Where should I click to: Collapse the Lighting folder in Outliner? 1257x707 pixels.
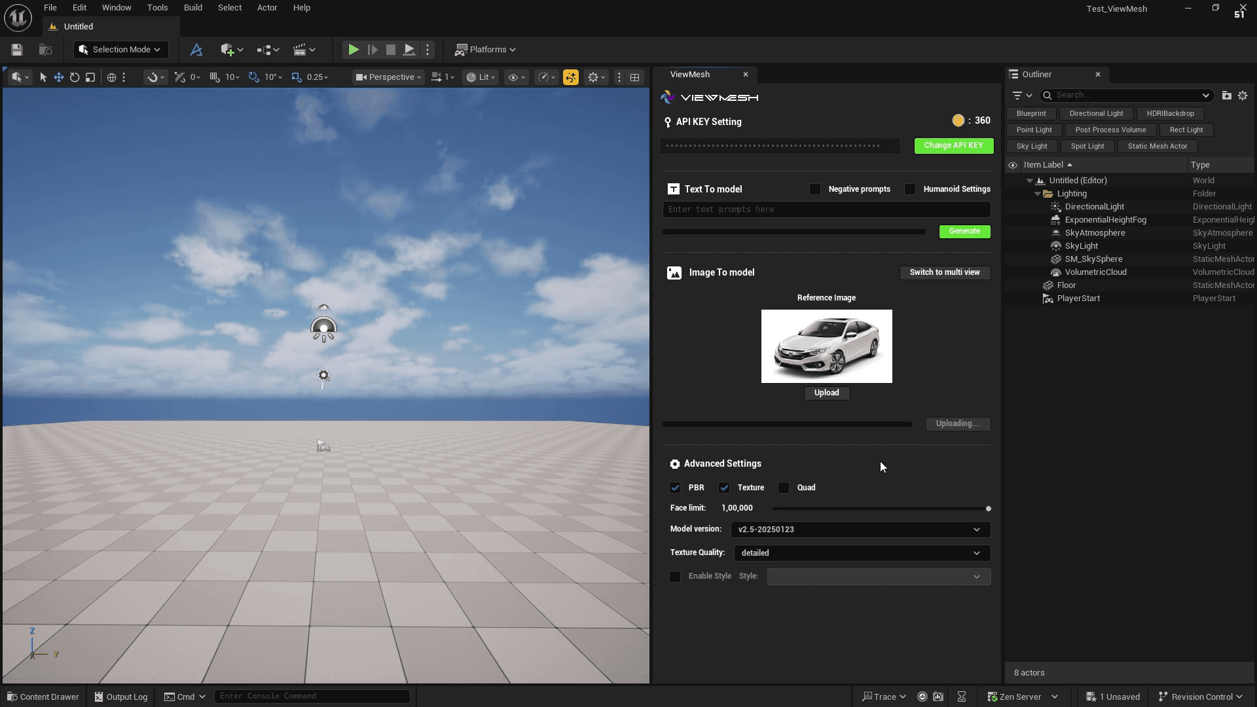click(x=1038, y=194)
